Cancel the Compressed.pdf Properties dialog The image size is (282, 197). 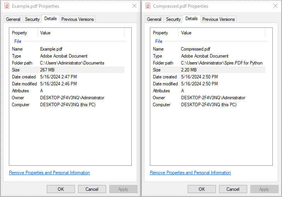click(233, 189)
